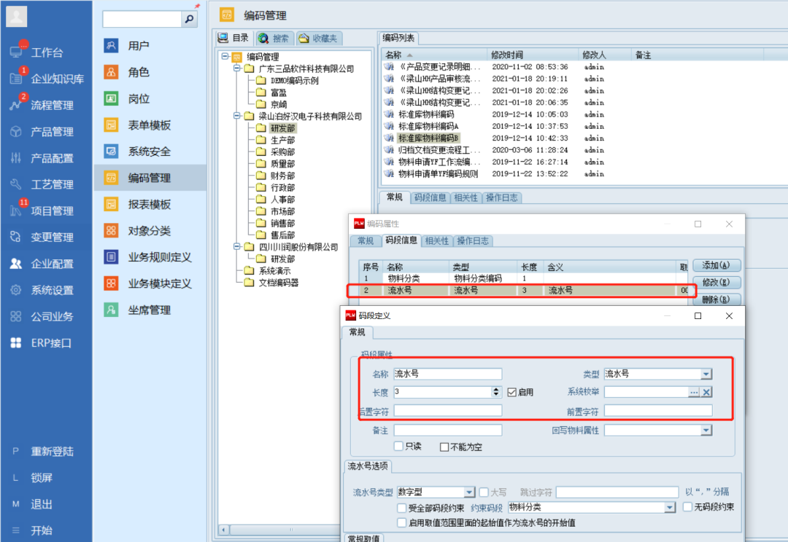Open 企业知识库 in the left sidebar

[x=46, y=79]
